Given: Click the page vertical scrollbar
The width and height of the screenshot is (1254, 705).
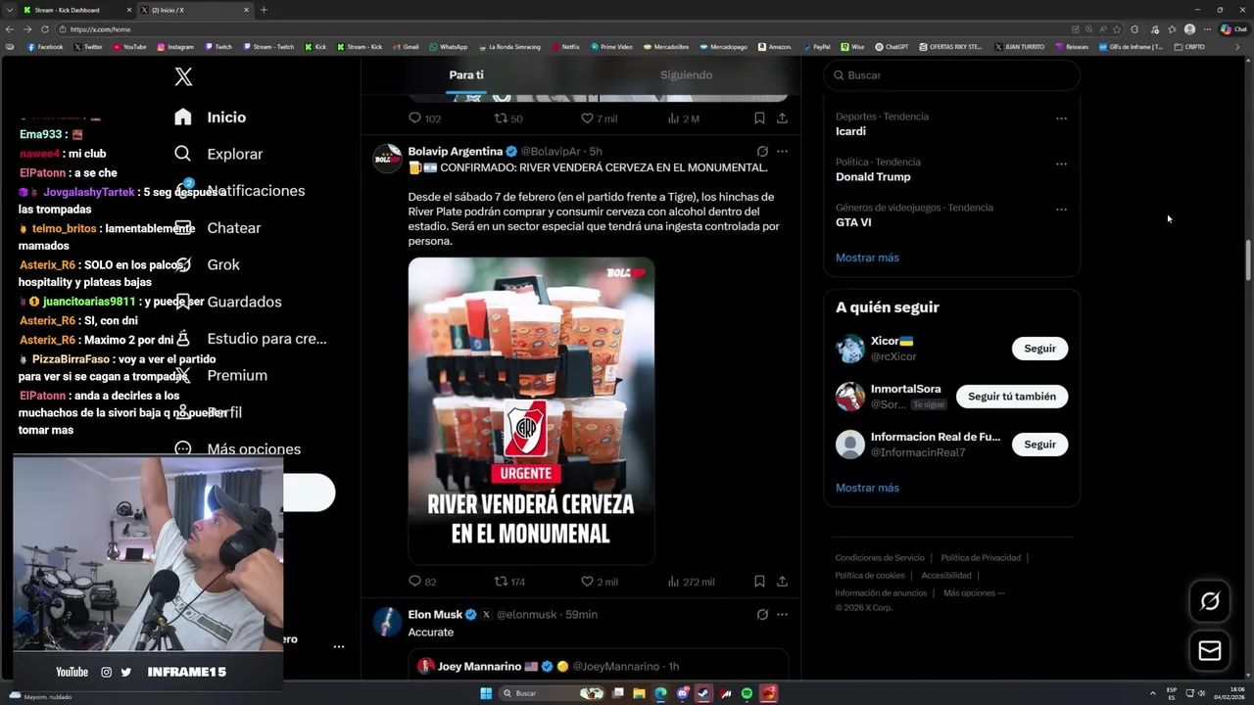Looking at the screenshot, I should [x=1248, y=259].
